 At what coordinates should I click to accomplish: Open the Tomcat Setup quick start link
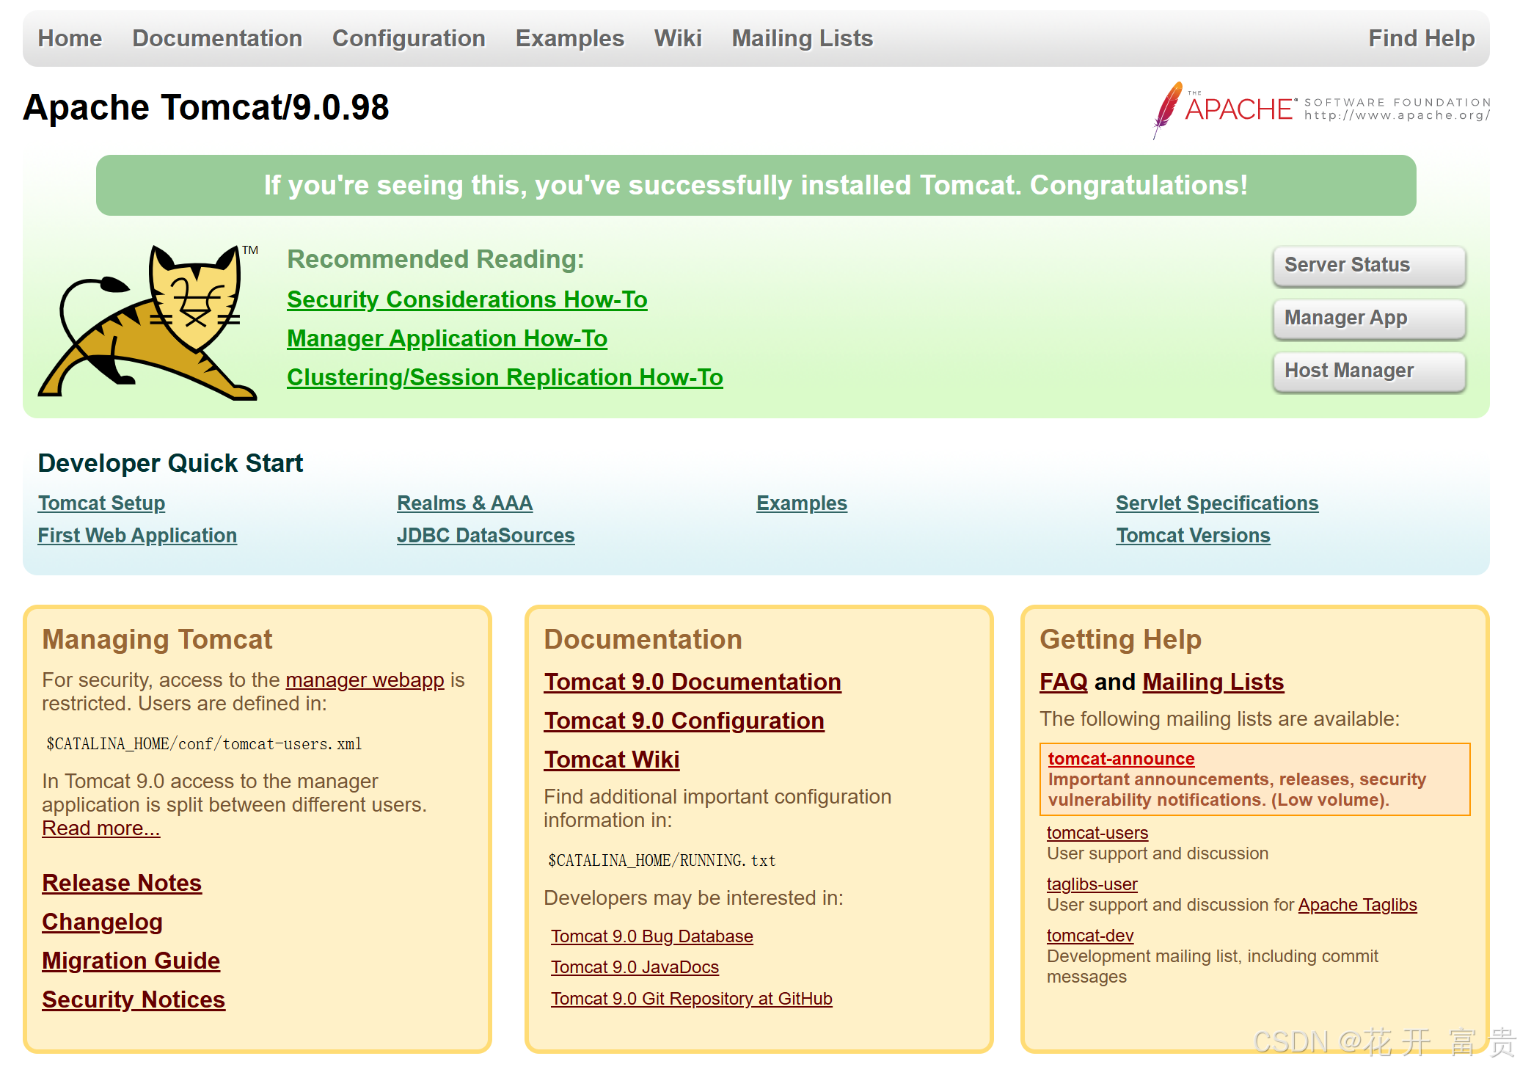click(101, 503)
